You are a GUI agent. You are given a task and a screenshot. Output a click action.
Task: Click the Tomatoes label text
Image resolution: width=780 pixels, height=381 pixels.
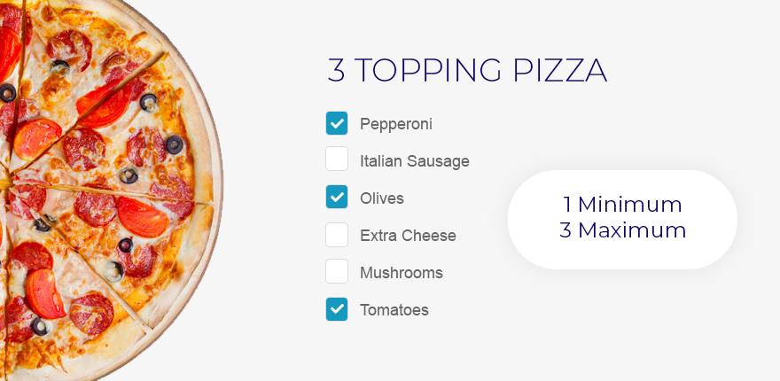(394, 310)
